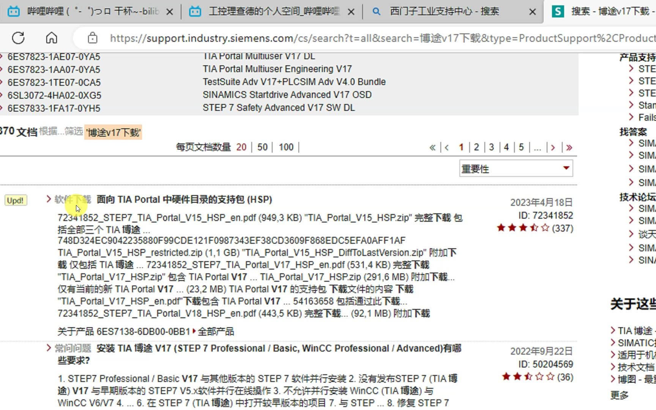Image resolution: width=656 pixels, height=410 pixels.
Task: Click the 2023年4月18日 date
Action: click(x=541, y=202)
